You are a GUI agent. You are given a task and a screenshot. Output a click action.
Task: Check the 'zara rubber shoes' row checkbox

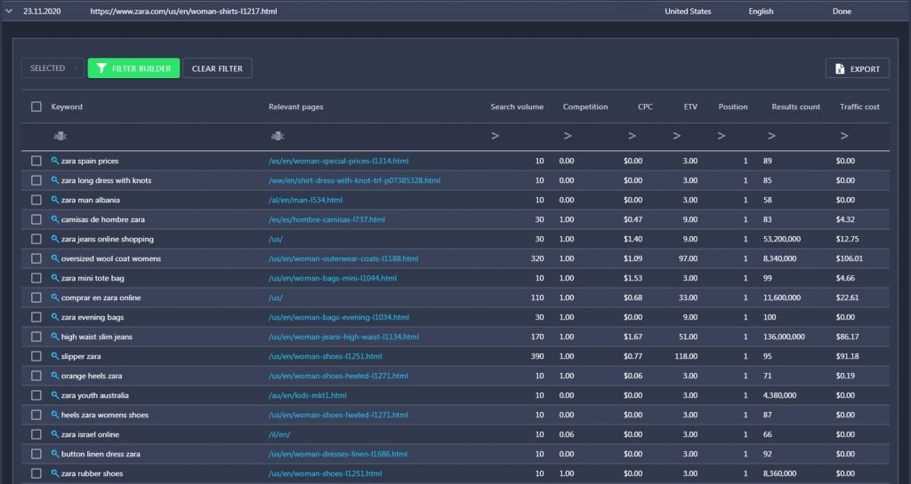36,473
